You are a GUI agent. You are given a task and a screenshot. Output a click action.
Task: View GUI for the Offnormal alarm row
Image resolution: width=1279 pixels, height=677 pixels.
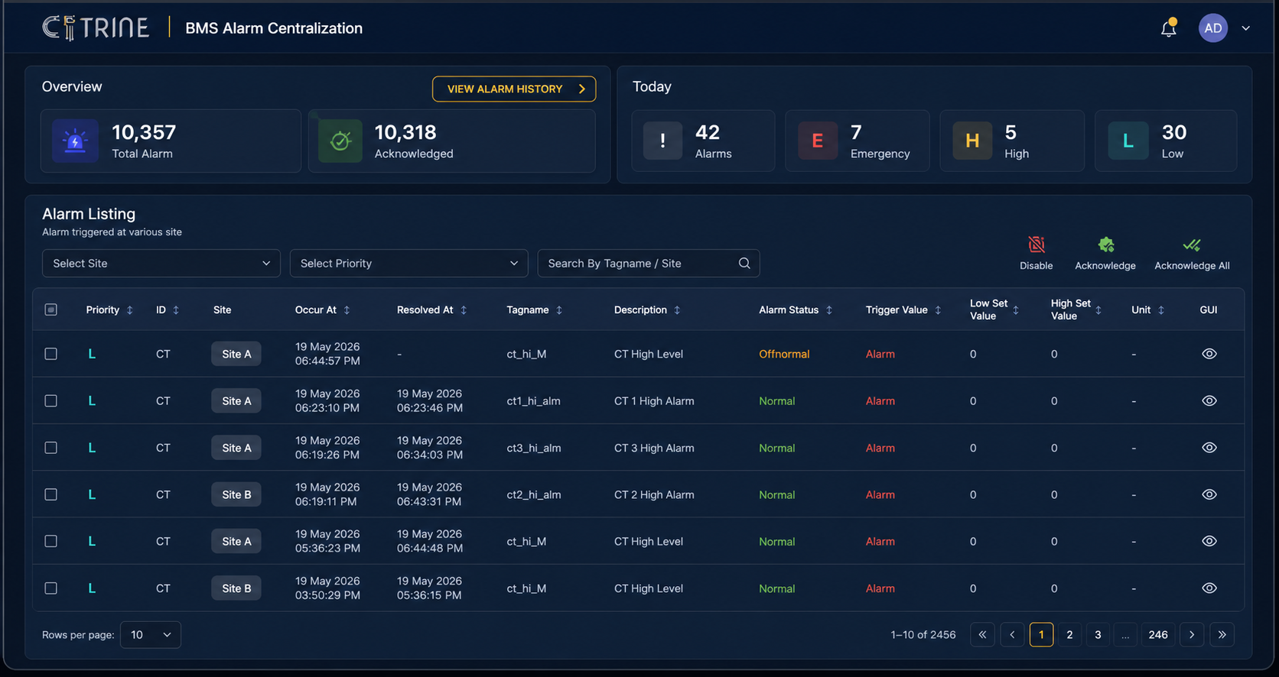[1209, 354]
